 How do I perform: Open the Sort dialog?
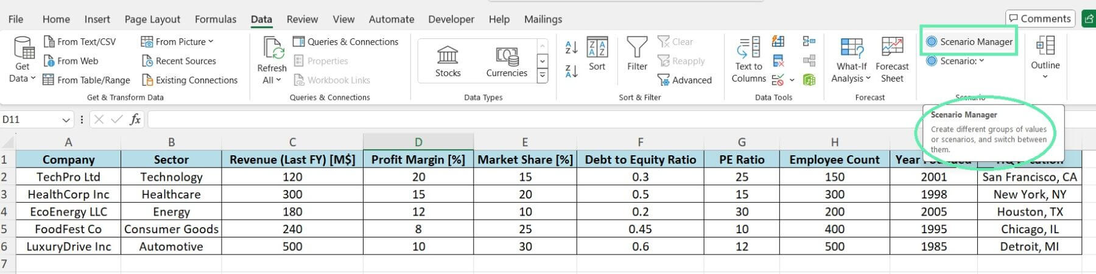tap(597, 54)
